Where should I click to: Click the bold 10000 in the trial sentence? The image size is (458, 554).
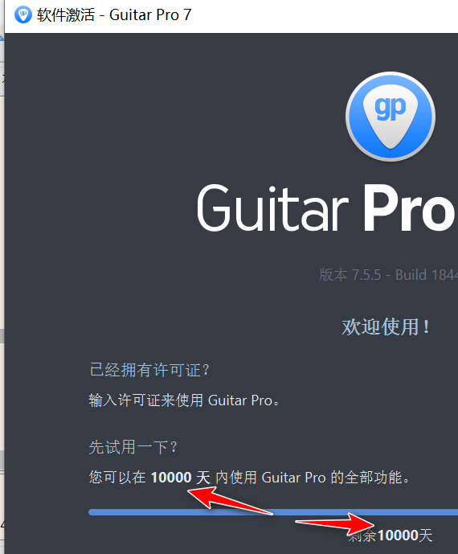[x=171, y=478]
